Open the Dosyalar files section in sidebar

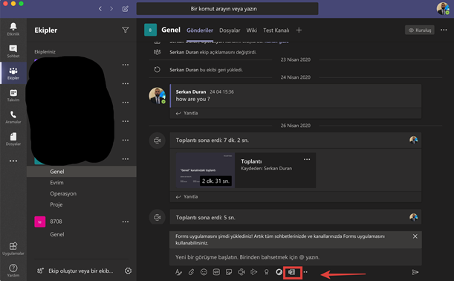[x=13, y=139]
